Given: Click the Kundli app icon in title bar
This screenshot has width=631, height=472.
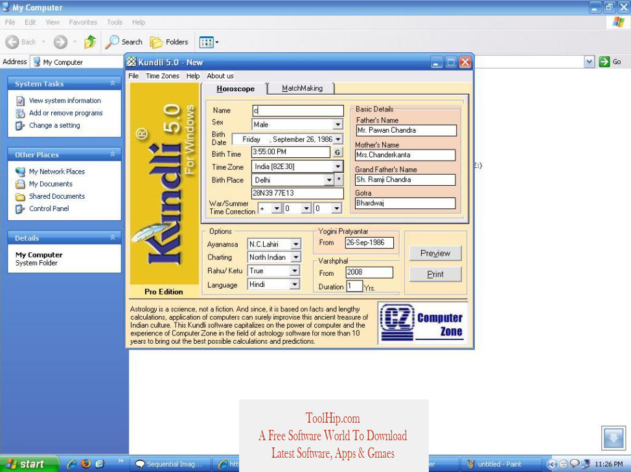Looking at the screenshot, I should click(x=132, y=62).
